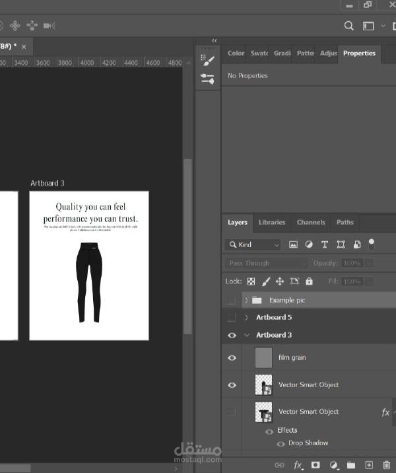The height and width of the screenshot is (473, 396).
Task: Add layer mask from Layers panel footer
Action: coord(315,465)
